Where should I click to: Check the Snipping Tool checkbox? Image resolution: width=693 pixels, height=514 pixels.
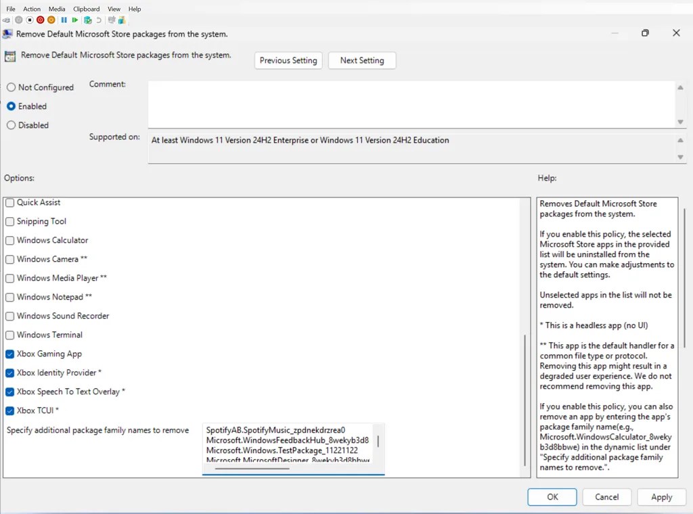[x=10, y=221]
